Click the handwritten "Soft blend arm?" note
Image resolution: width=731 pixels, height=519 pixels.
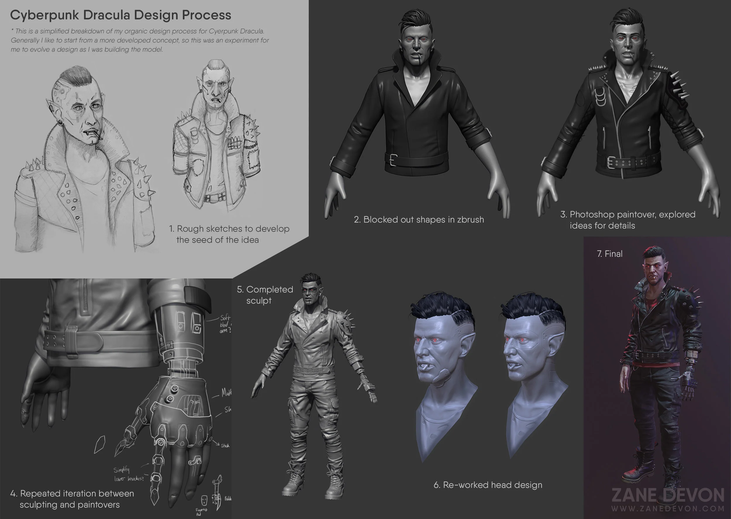pyautogui.click(x=225, y=324)
